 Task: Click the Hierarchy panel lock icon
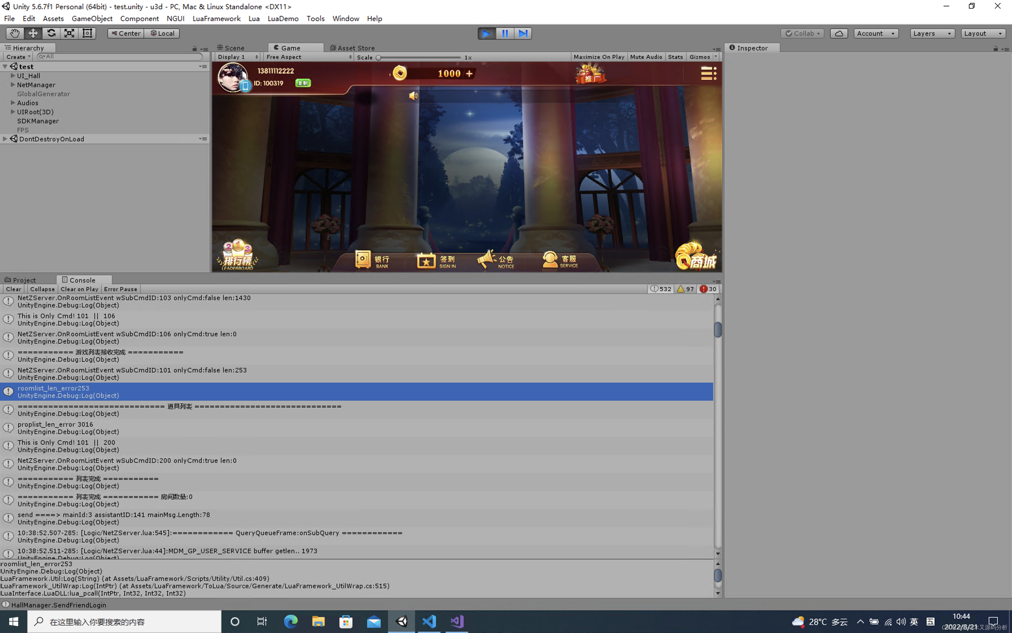point(195,49)
